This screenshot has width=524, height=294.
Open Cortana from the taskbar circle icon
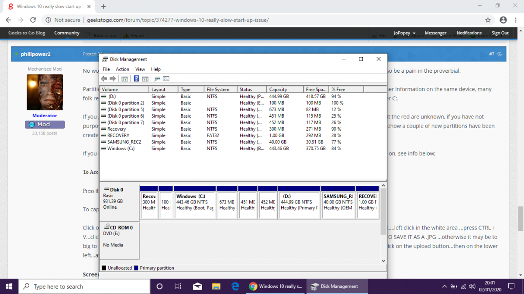[x=159, y=286]
